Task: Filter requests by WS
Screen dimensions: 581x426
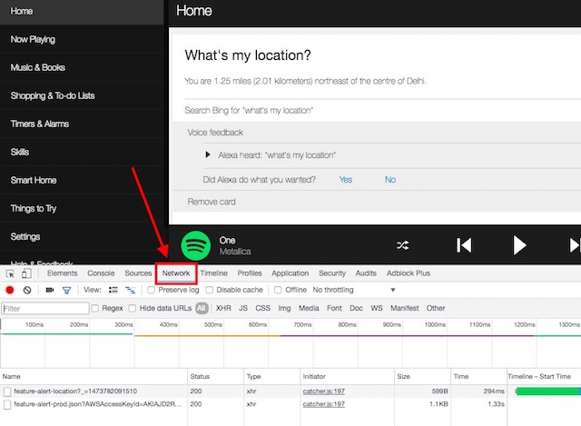Action: pyautogui.click(x=377, y=308)
